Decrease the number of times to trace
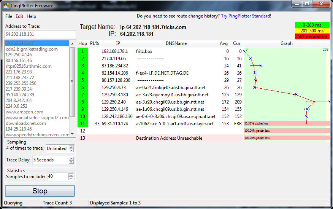Viewport: 333px width, 209px height. 71,150
